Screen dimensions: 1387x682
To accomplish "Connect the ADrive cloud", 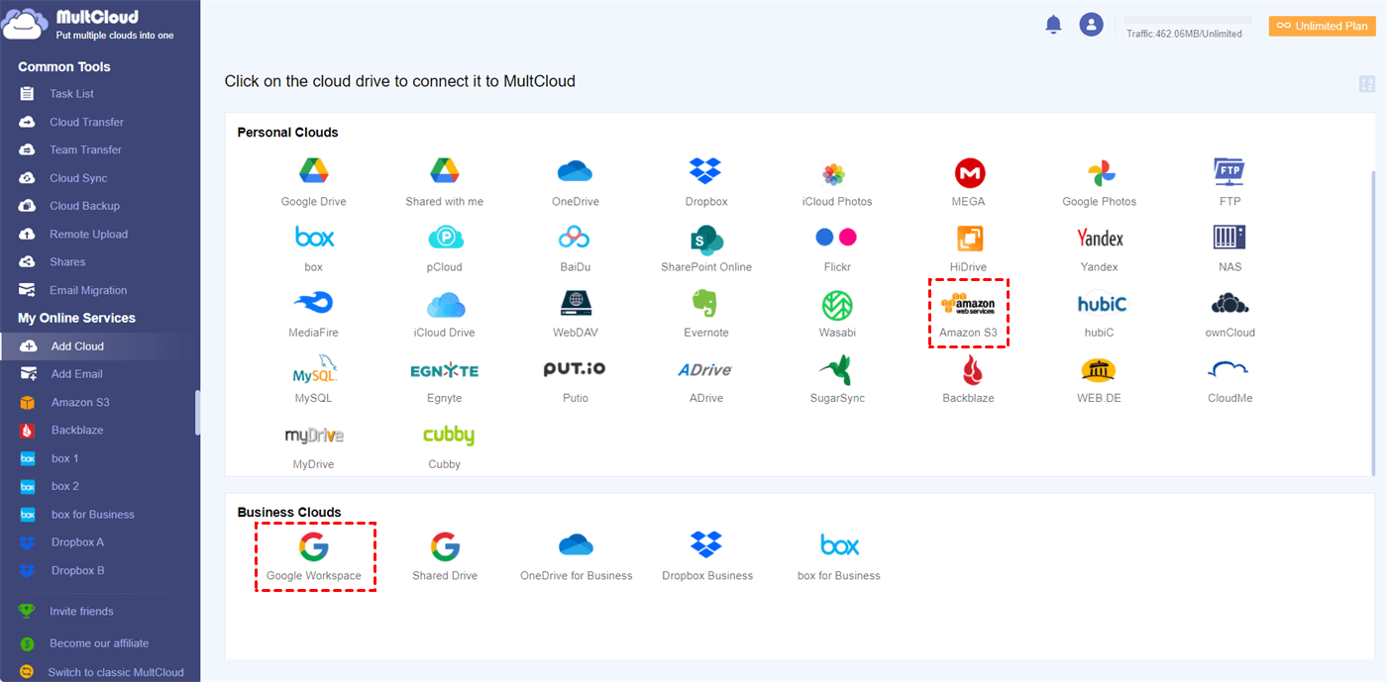I will pyautogui.click(x=705, y=370).
